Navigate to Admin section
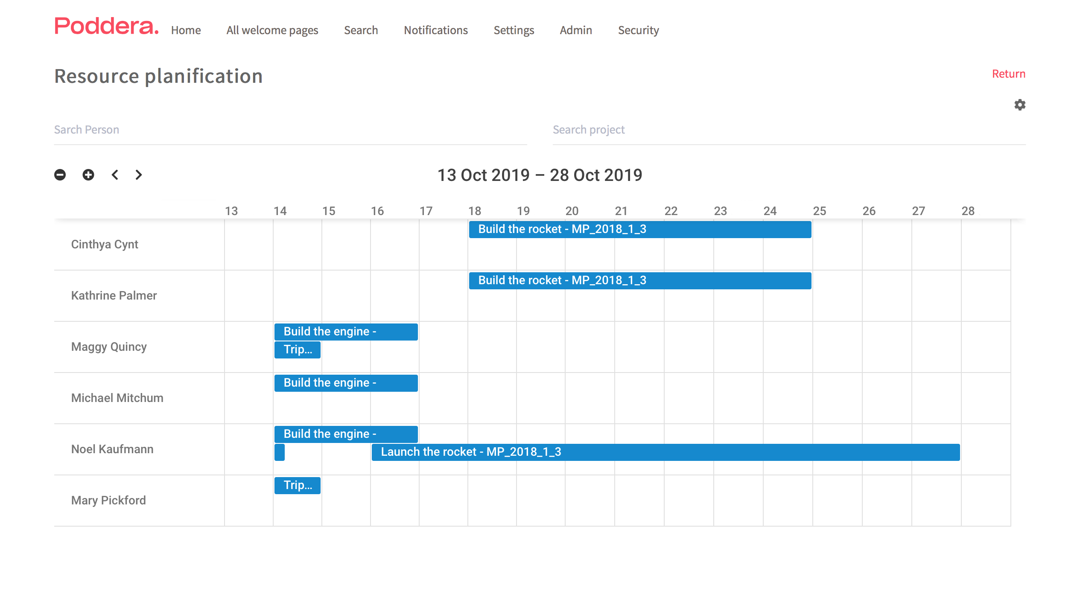The height and width of the screenshot is (600, 1080). coord(575,30)
